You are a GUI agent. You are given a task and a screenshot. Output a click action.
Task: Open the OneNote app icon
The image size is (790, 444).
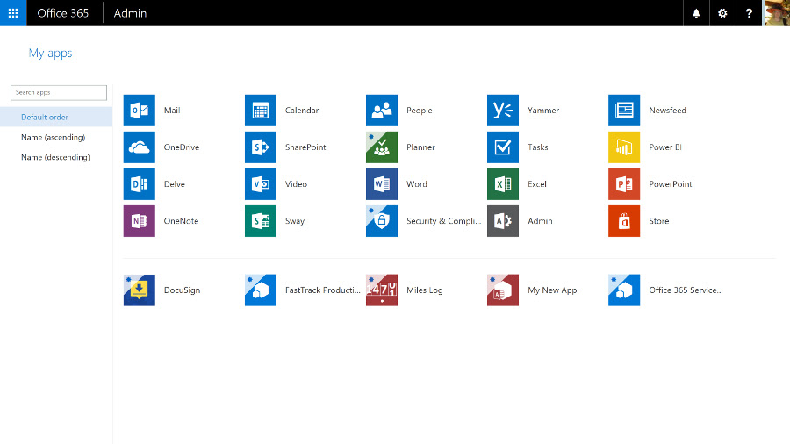[x=139, y=221]
